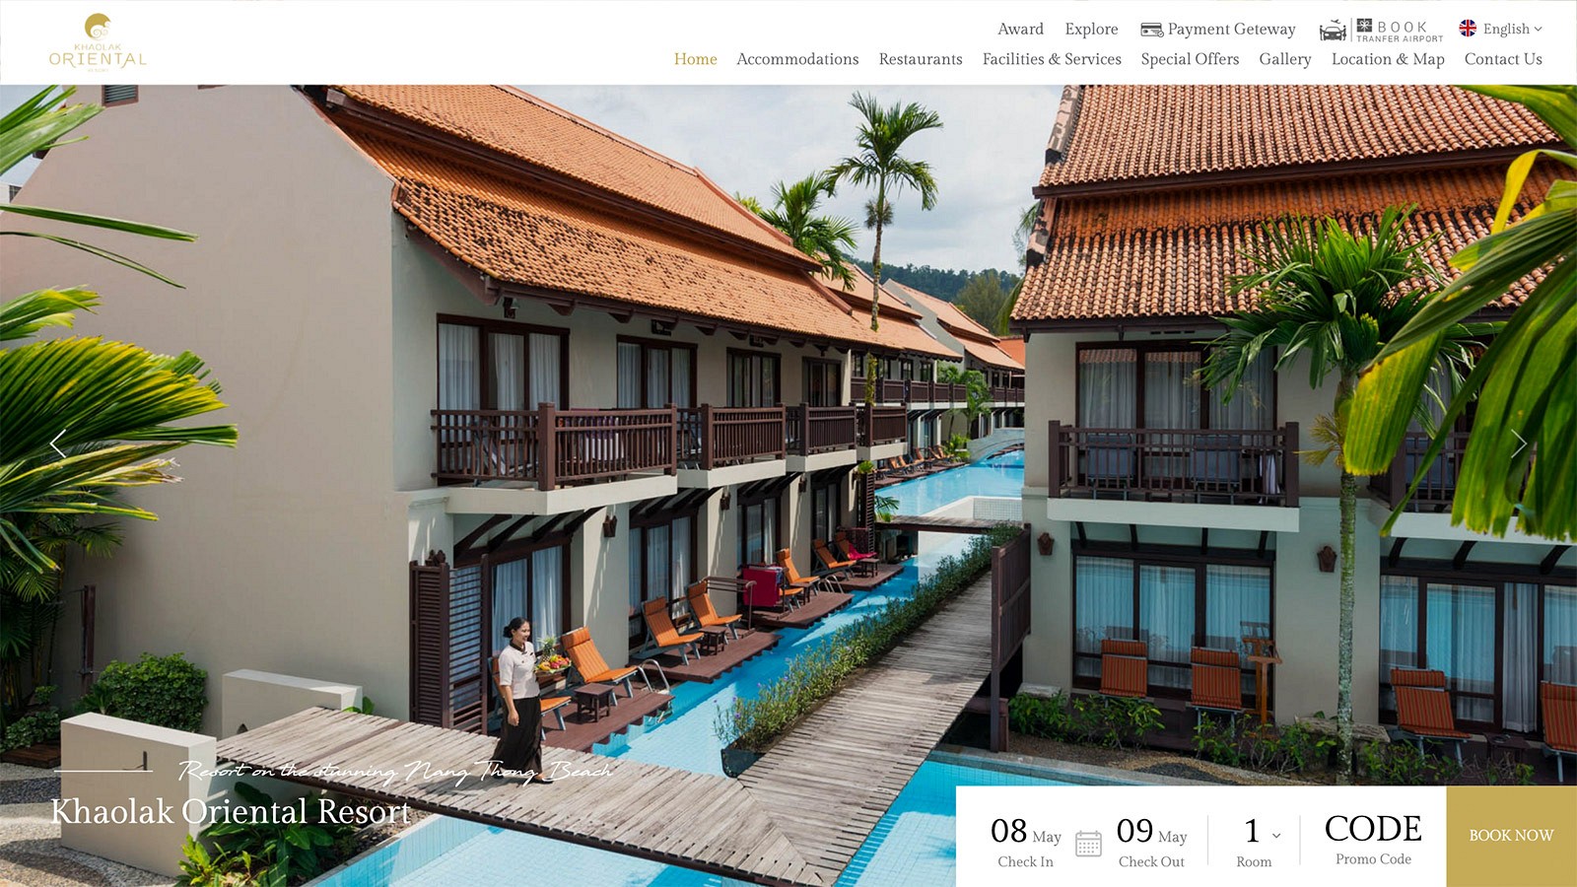Open the Contact Us link
The height and width of the screenshot is (887, 1577).
point(1503,59)
